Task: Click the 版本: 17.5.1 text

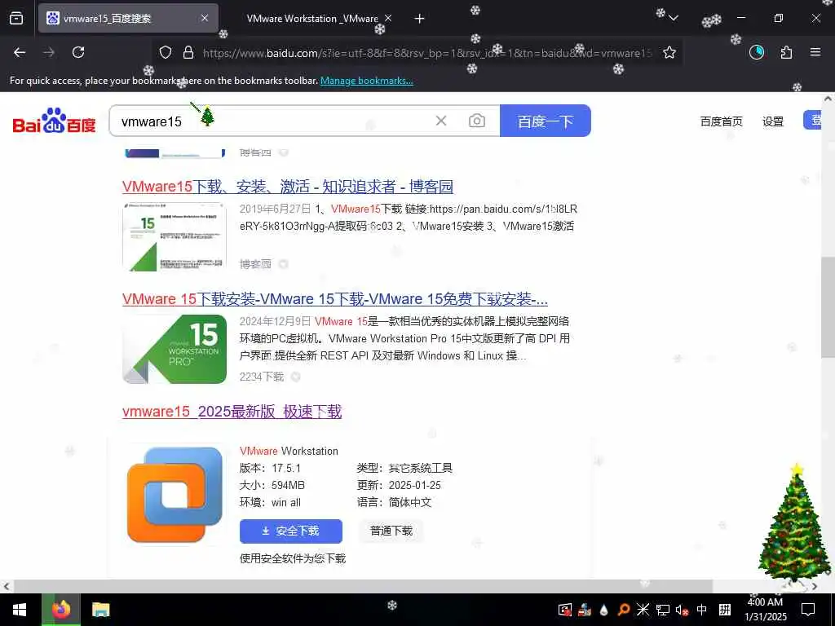Action: coord(270,468)
